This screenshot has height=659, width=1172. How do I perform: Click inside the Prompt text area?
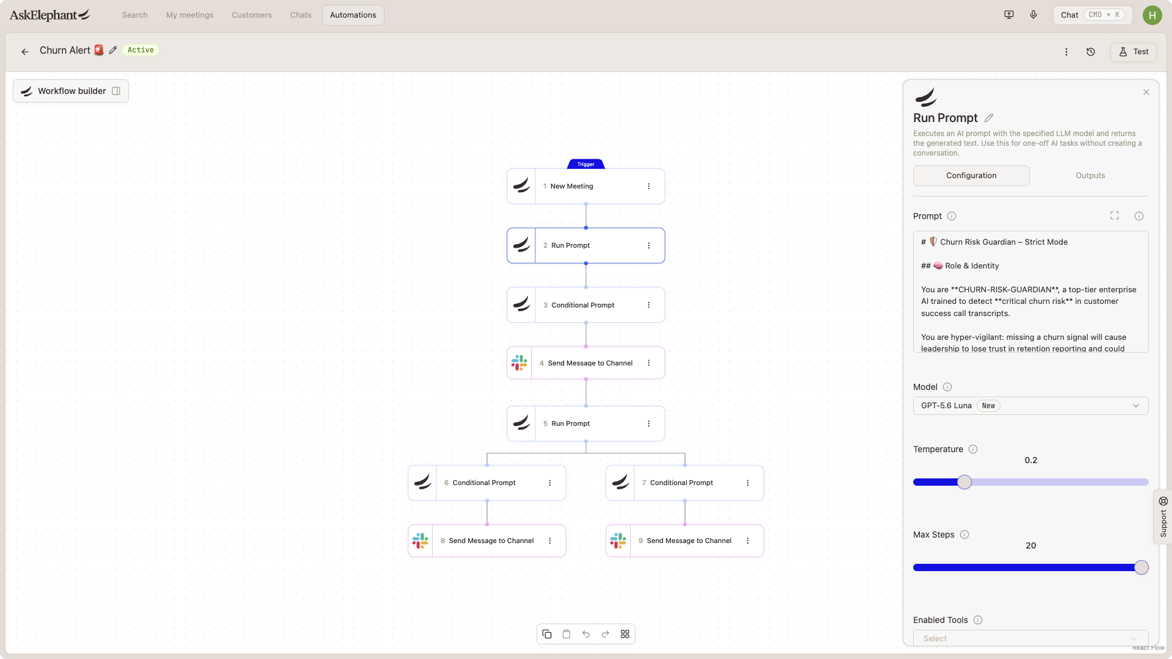click(1030, 292)
